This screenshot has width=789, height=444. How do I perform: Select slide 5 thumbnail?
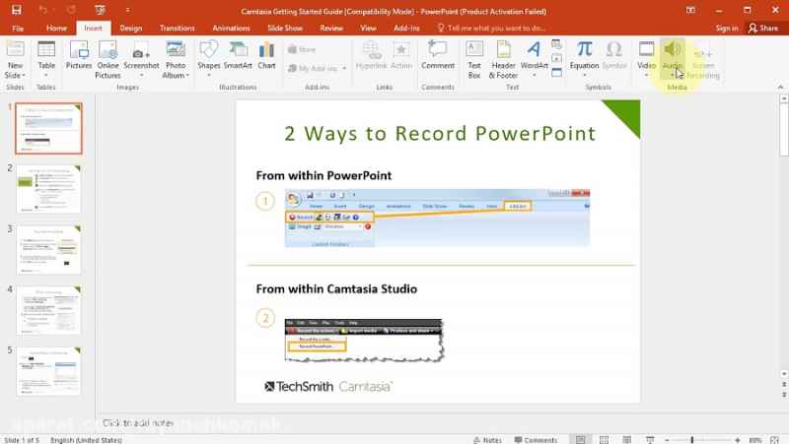pos(48,371)
